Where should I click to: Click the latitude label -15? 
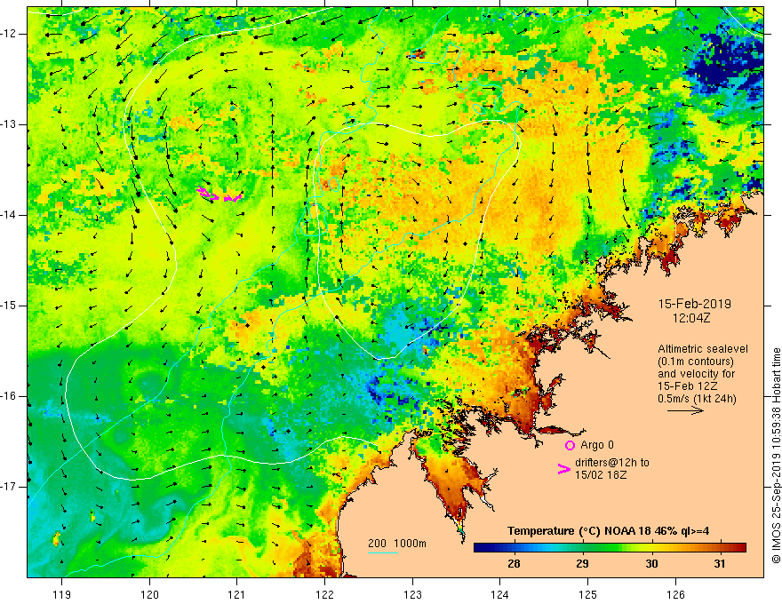coord(10,306)
